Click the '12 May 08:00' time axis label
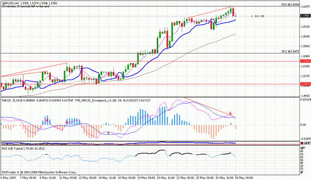 pyautogui.click(x=68, y=178)
